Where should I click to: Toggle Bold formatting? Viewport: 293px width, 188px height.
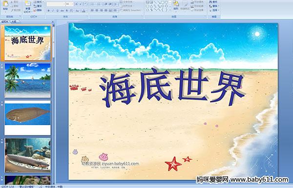point(48,11)
